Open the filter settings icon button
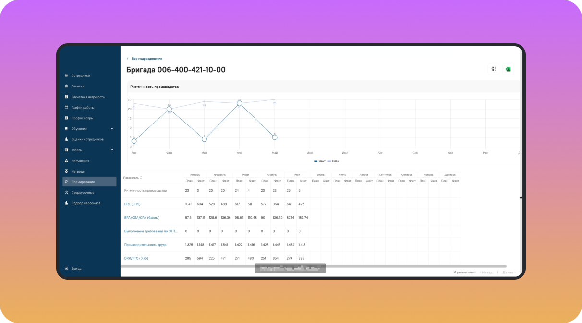This screenshot has height=323, width=582. click(493, 69)
